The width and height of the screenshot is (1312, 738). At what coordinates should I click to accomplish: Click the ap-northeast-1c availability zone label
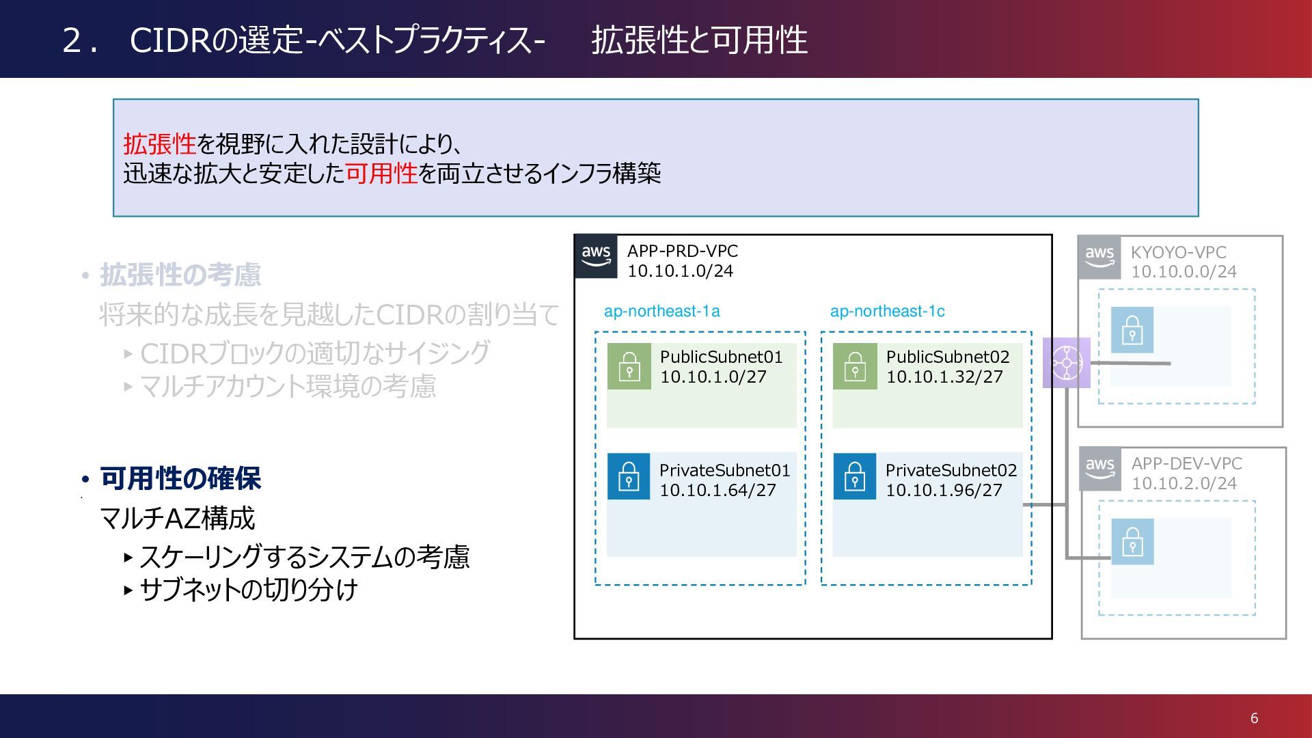pyautogui.click(x=887, y=312)
